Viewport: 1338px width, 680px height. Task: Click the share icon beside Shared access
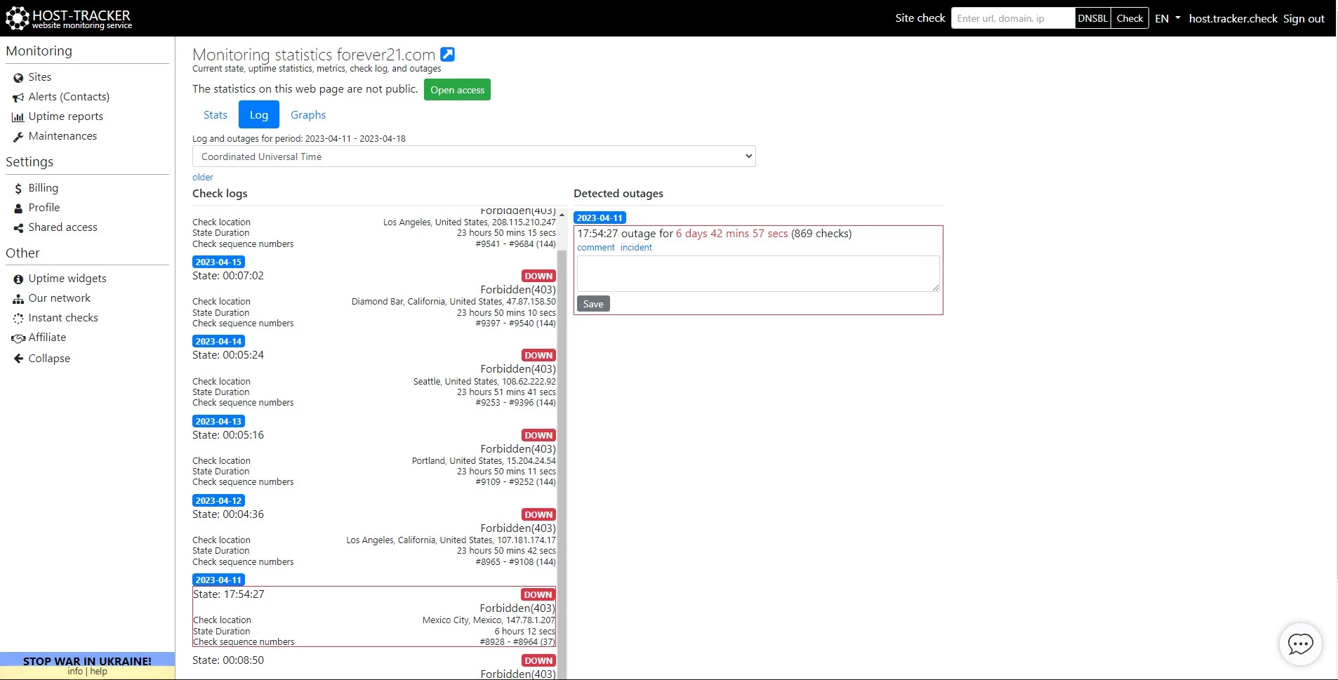[18, 228]
